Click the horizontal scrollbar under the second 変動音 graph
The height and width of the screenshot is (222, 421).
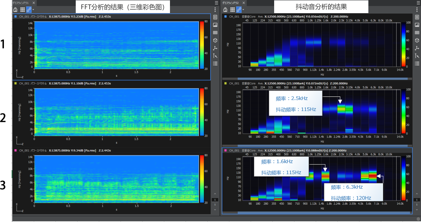pyautogui.click(x=316, y=146)
